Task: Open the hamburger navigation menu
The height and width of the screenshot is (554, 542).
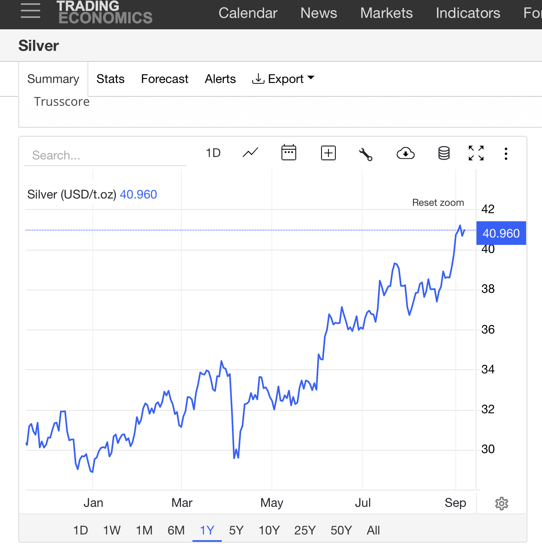Action: [x=31, y=11]
